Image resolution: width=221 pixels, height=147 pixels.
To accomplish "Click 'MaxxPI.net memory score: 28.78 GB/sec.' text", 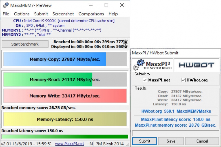I will click(176, 125).
